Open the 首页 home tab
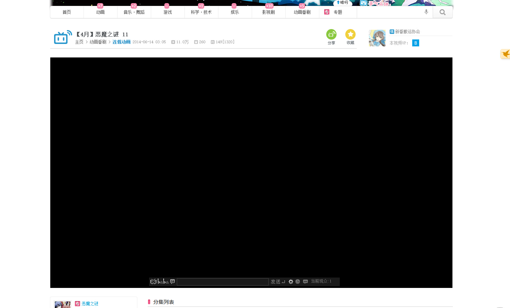This screenshot has height=308, width=510. [67, 12]
